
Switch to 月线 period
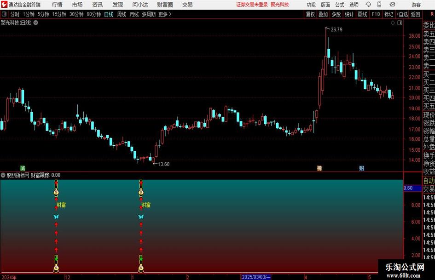[134, 14]
